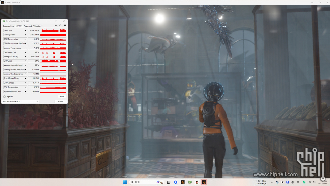Click the GPU-Z title bar app icon

click(4, 21)
